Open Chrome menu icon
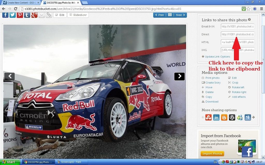 [261, 9]
